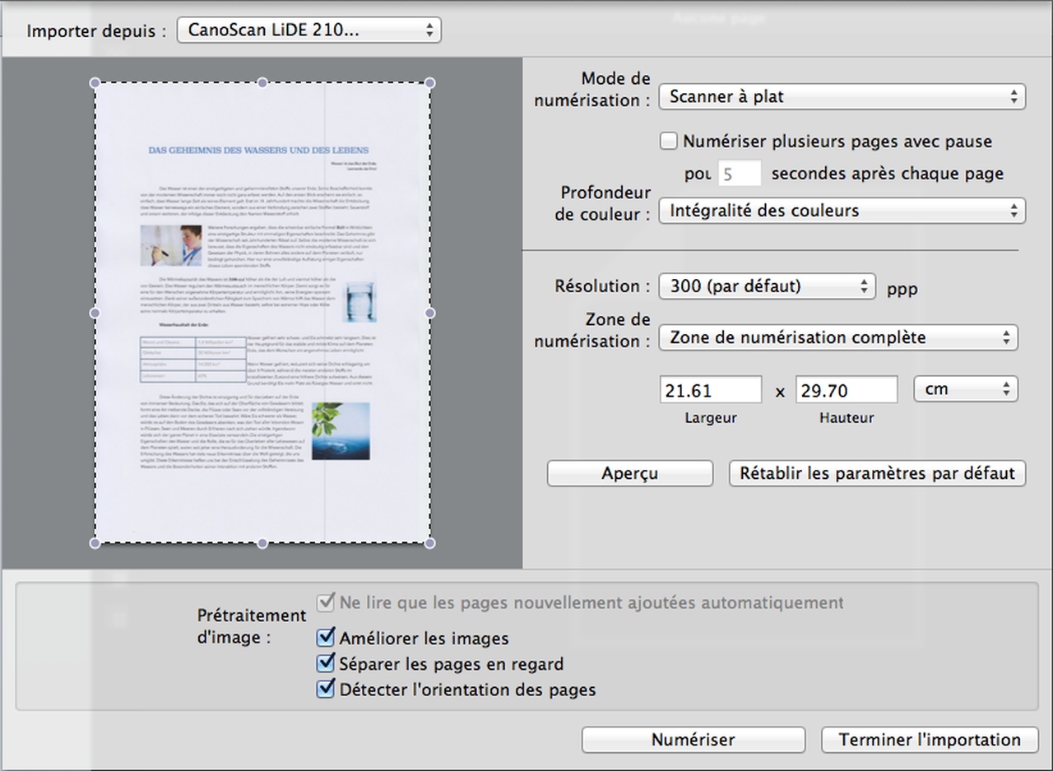
Task: Toggle 'Séparer les pages en regard' checkbox
Action: point(326,663)
